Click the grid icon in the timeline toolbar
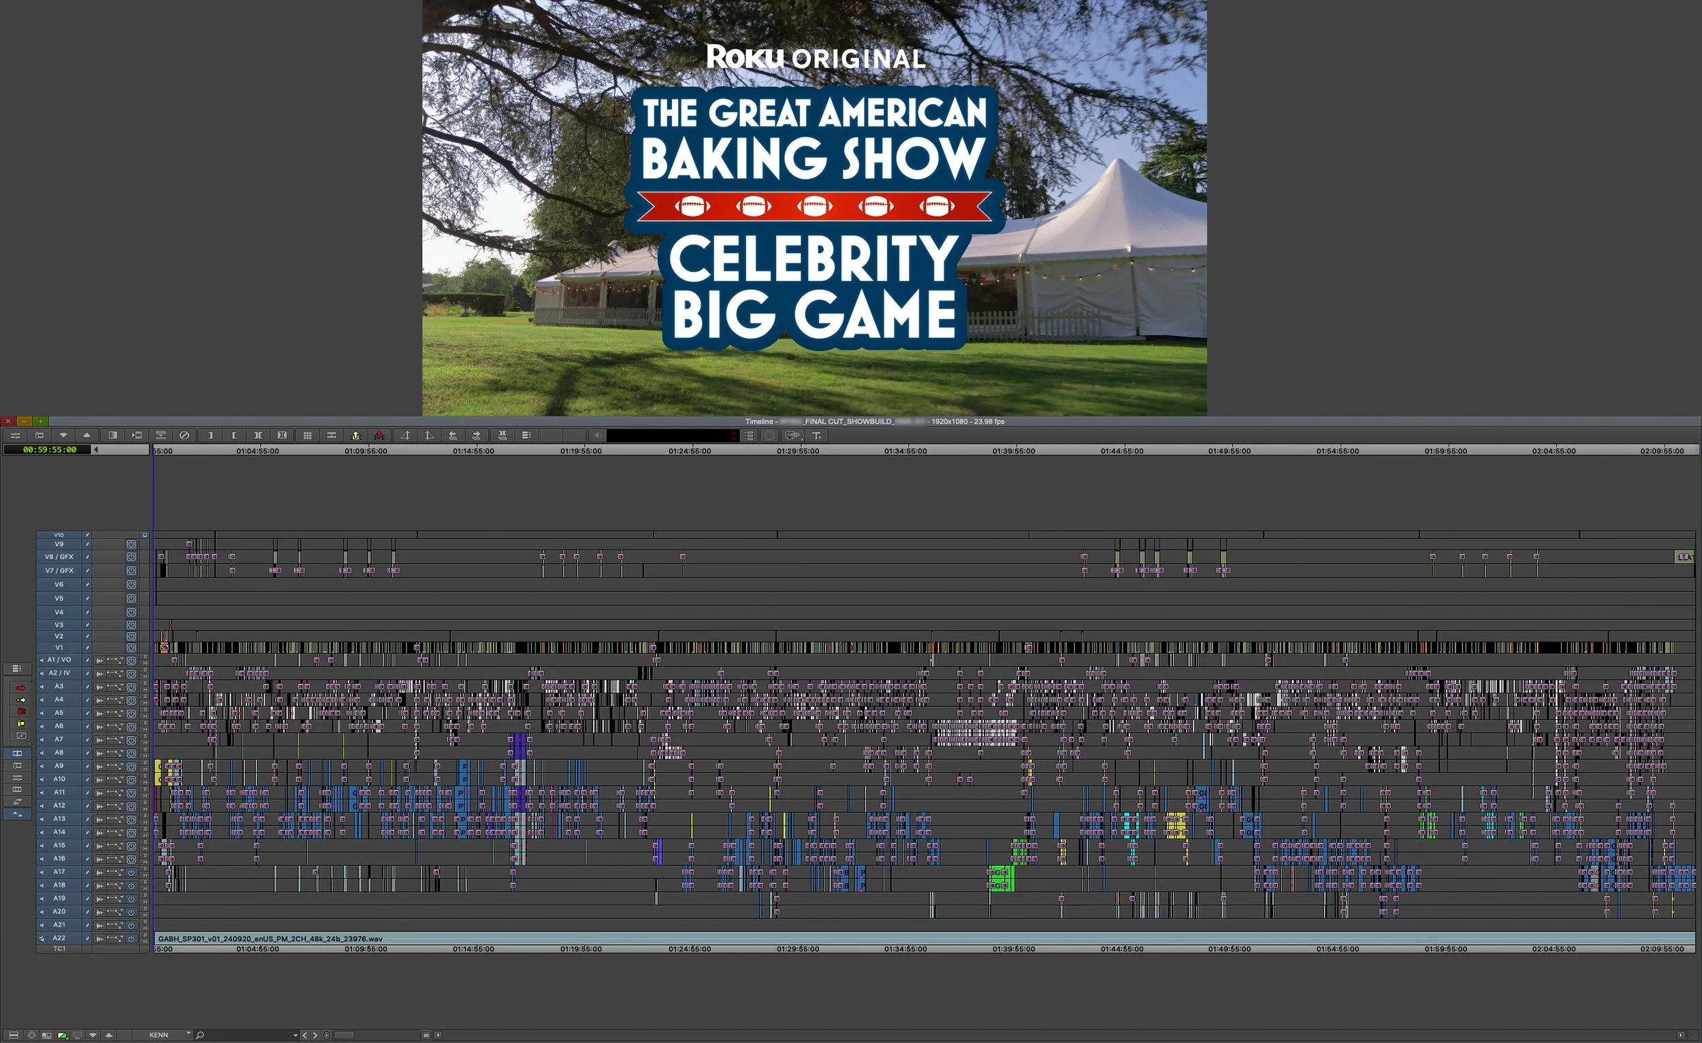 [x=308, y=435]
